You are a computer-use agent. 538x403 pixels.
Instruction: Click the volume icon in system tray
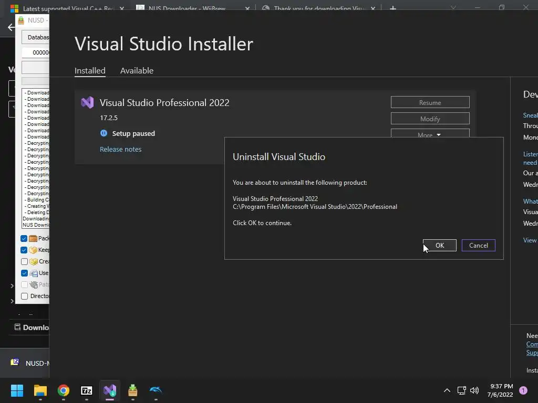(474, 390)
